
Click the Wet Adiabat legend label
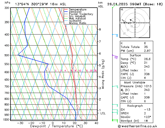(77, 18)
